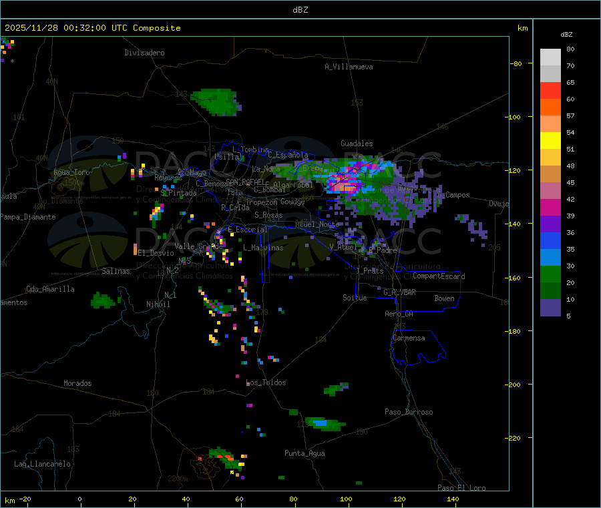Click the dBZ heading above the color legend
The image size is (601, 508).
click(x=566, y=34)
